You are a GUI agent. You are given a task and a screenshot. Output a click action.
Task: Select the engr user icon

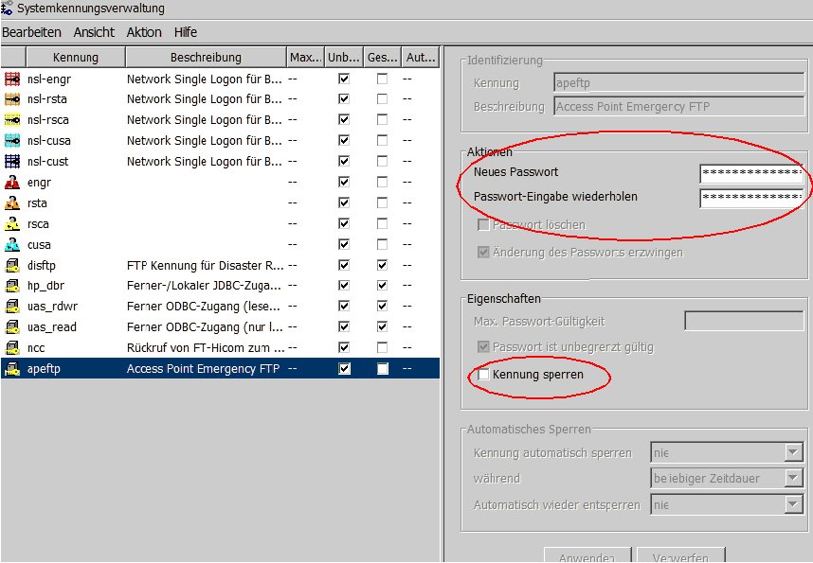pyautogui.click(x=12, y=183)
